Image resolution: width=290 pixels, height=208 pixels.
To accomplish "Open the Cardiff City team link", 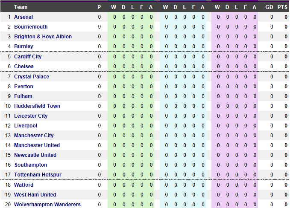I will [28, 57].
